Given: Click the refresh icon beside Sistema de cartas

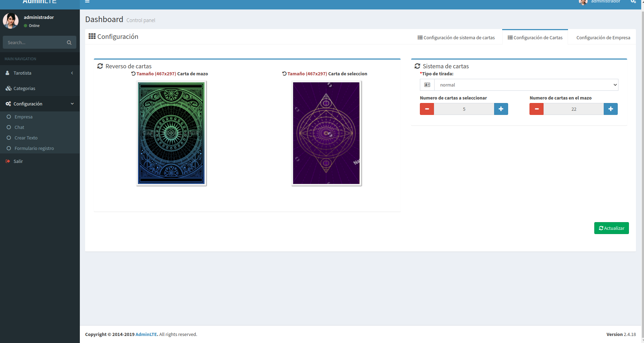Looking at the screenshot, I should tap(417, 66).
